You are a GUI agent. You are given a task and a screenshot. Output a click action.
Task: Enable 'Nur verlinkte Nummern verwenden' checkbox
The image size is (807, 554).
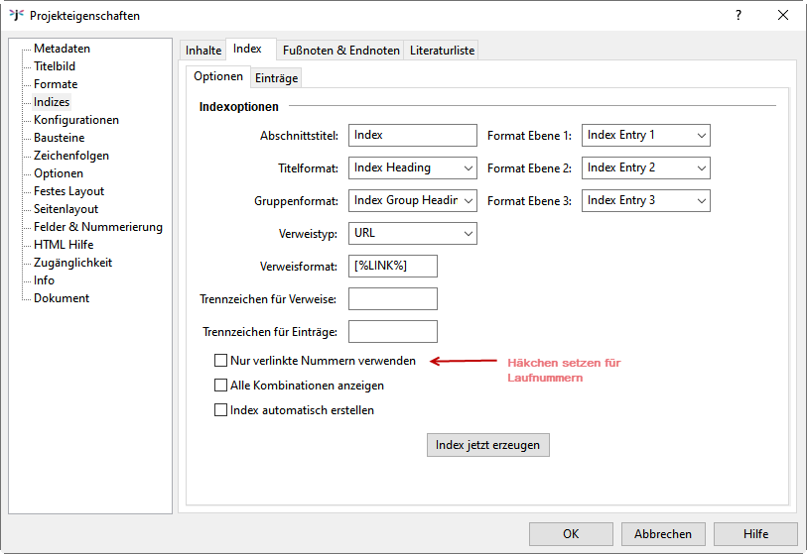(x=221, y=361)
